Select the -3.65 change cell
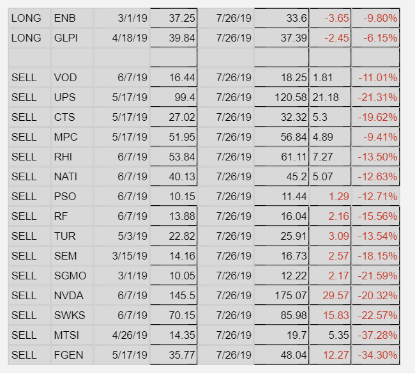This screenshot has width=415, height=374. (x=330, y=19)
